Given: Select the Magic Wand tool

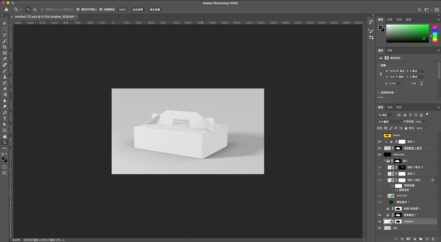Looking at the screenshot, I should pyautogui.click(x=4, y=41).
